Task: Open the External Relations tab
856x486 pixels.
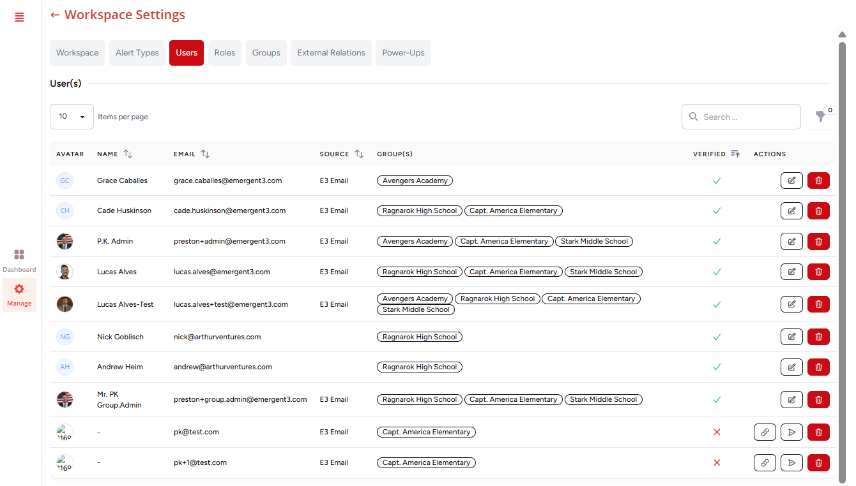Action: pos(331,53)
